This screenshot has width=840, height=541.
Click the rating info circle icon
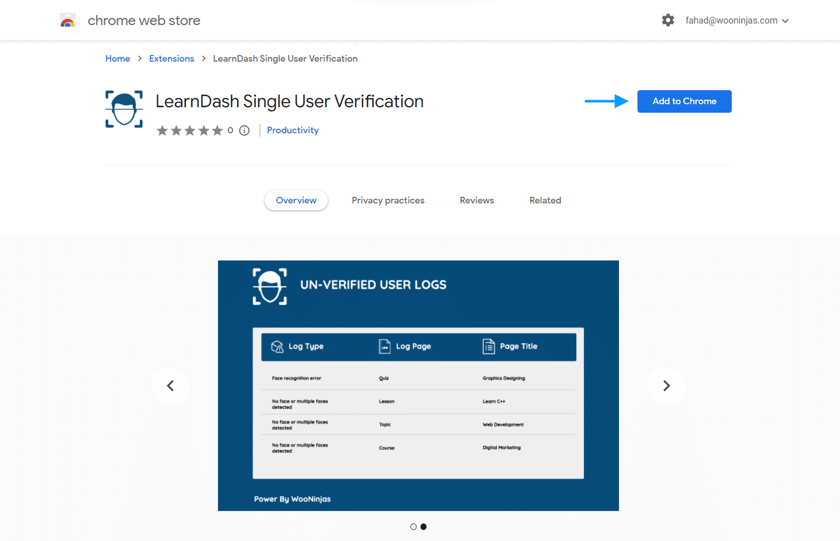244,131
